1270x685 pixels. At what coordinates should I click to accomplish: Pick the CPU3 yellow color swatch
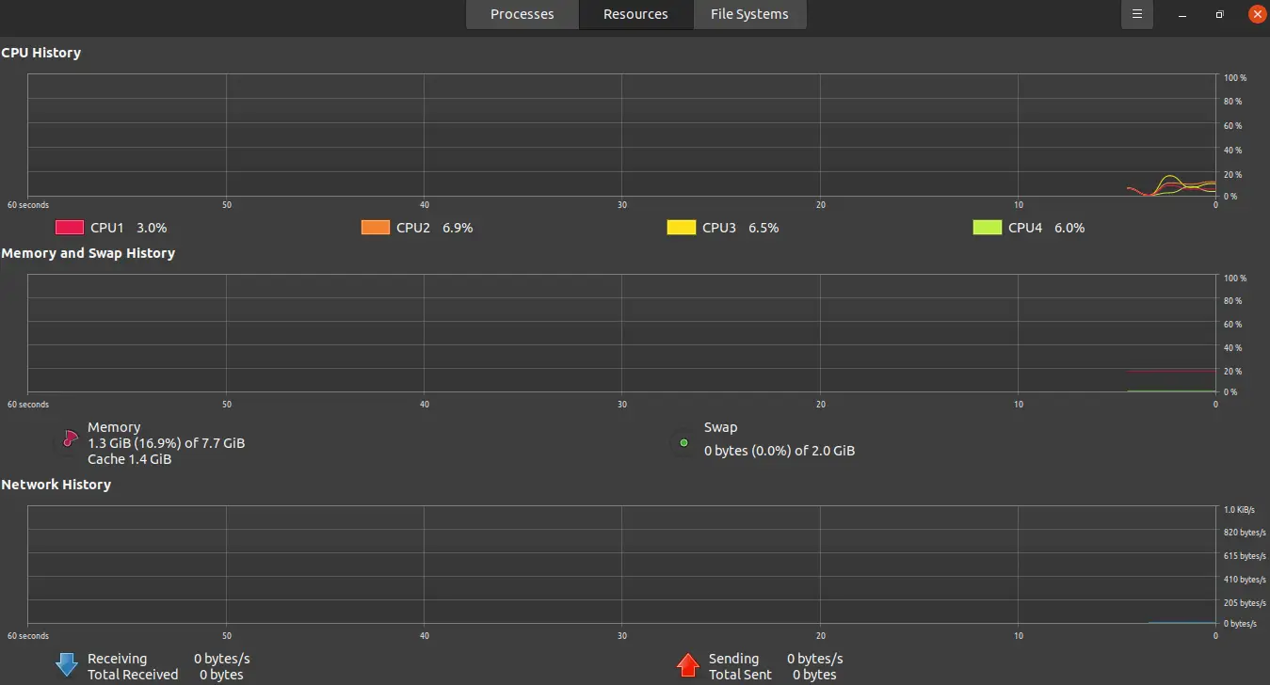[682, 227]
